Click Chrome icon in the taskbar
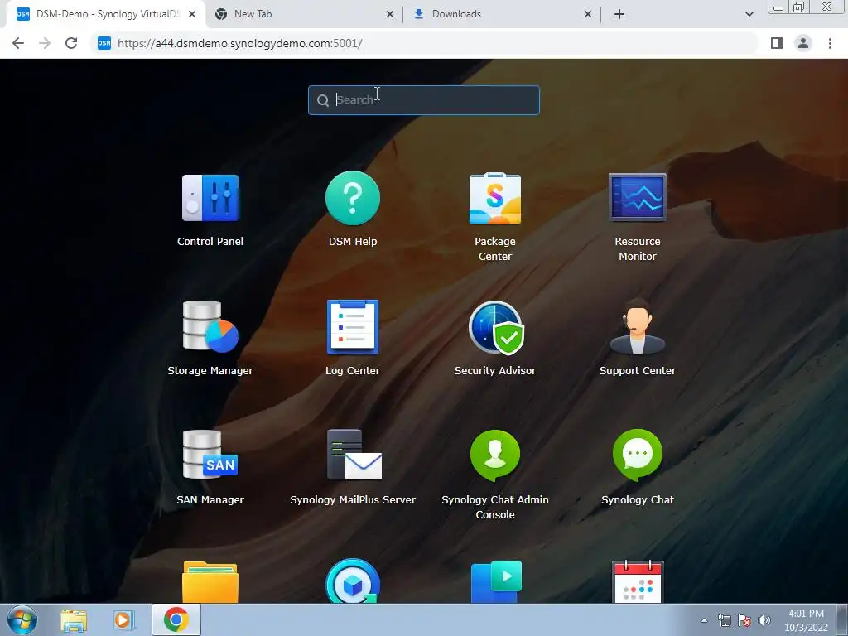The image size is (848, 636). (x=176, y=619)
